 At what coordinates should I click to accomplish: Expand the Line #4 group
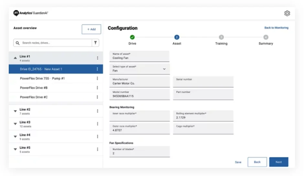[15, 137]
